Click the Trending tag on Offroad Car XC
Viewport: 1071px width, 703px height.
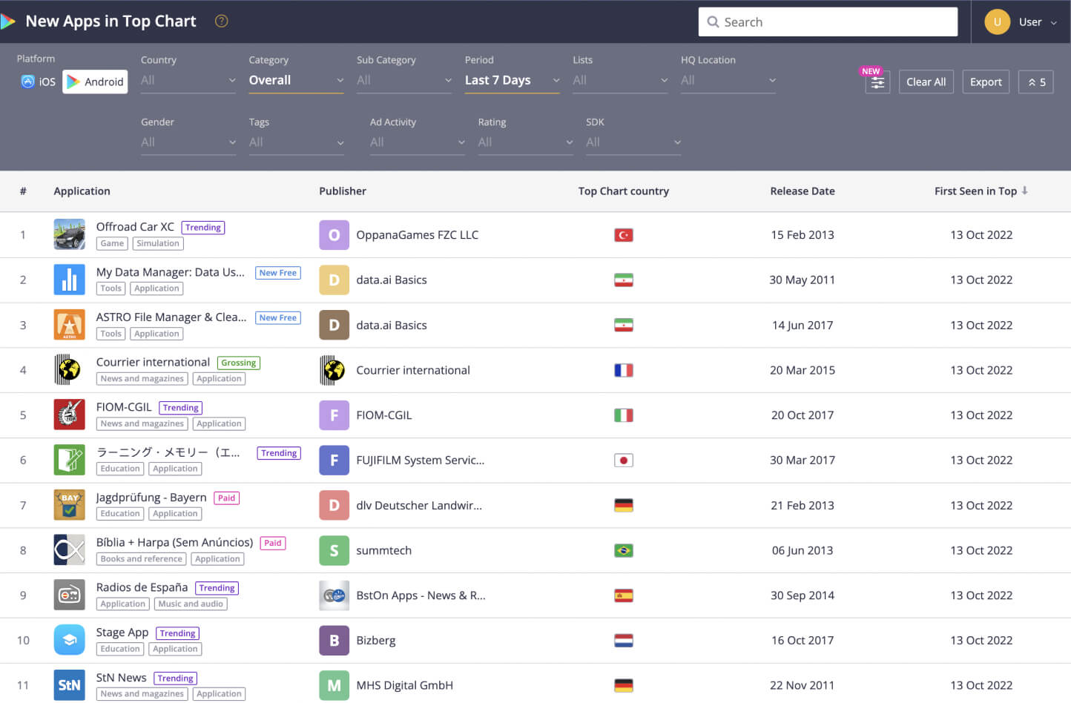click(x=203, y=228)
